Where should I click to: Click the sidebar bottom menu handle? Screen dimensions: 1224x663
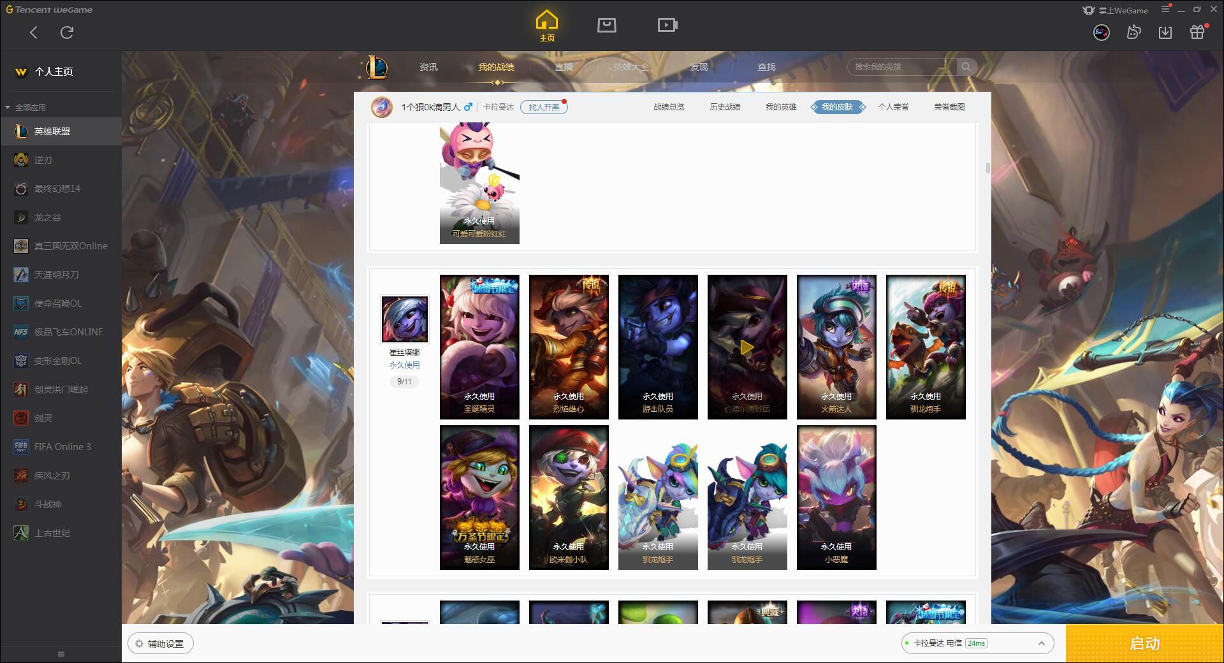(x=61, y=654)
